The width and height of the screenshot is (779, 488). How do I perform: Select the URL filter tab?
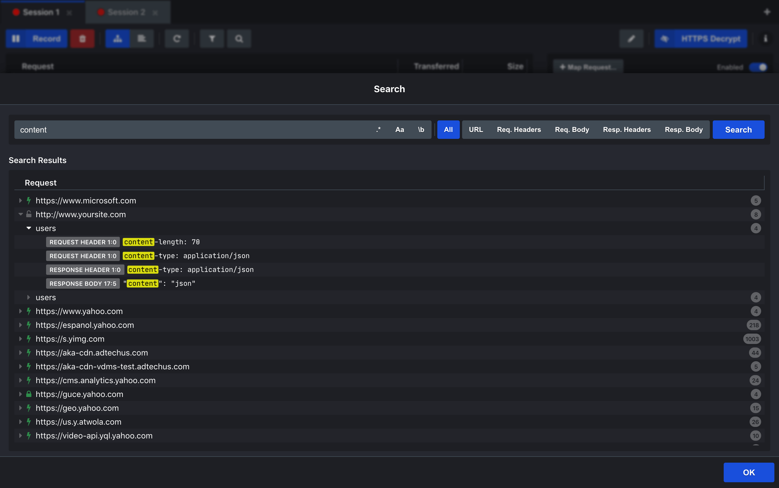[x=476, y=130]
